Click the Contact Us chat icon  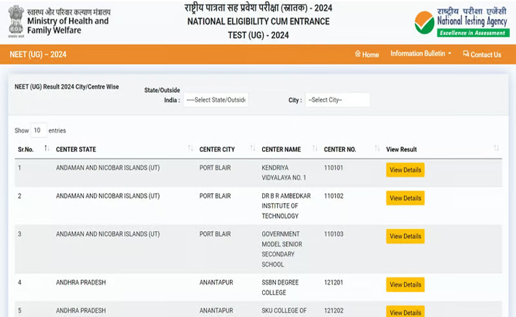pos(466,54)
